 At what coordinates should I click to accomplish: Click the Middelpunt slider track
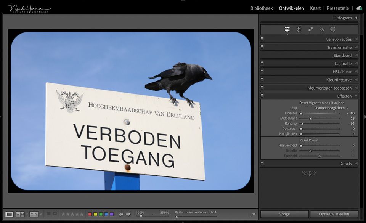(319, 119)
